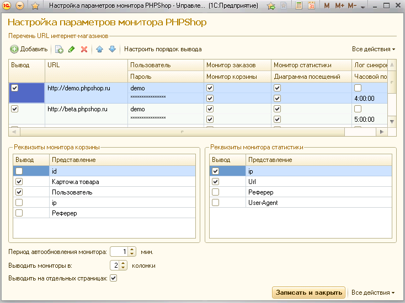Toggle Выводить на отдельных страницах checkbox
This screenshot has width=405, height=303.
click(x=114, y=278)
